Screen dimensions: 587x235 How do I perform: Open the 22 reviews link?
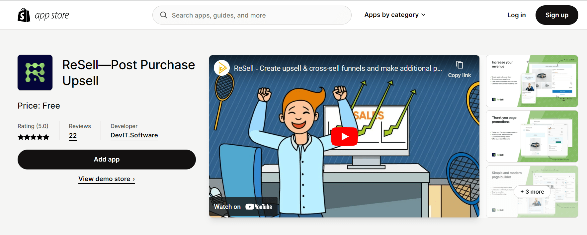(x=73, y=136)
